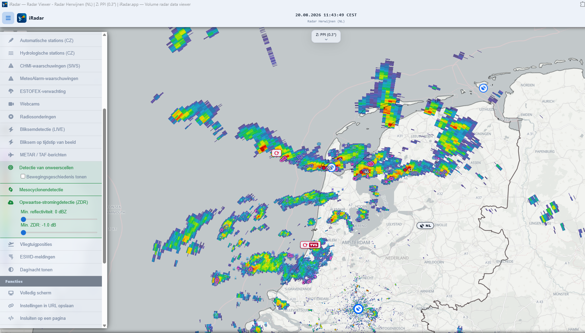Click the Mesocyclonendetectie swirl icon
This screenshot has height=333, width=585.
pos(11,190)
